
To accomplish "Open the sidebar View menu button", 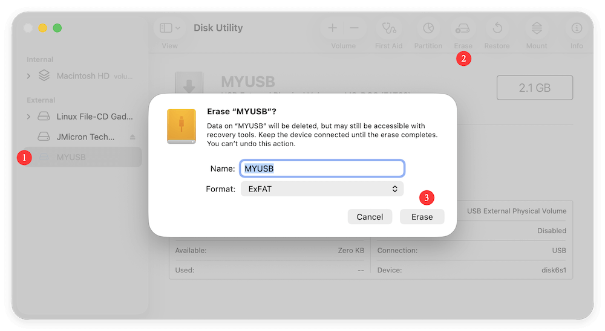I will [170, 28].
